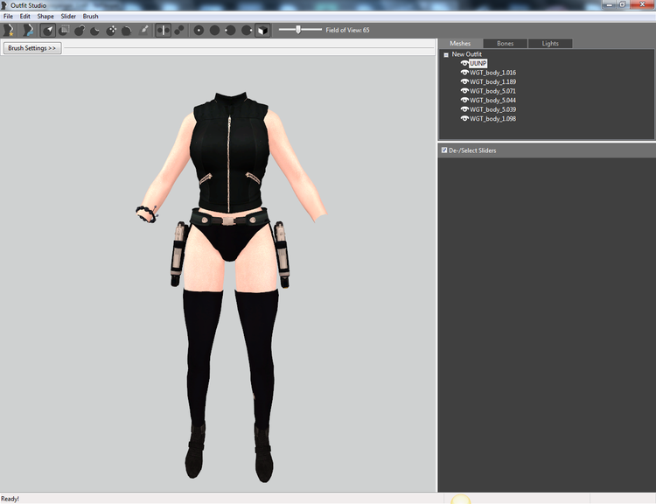Select the New Outfit root label

click(x=466, y=54)
